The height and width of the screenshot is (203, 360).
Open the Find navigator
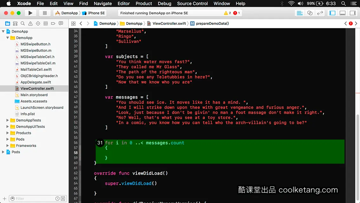pos(23,23)
